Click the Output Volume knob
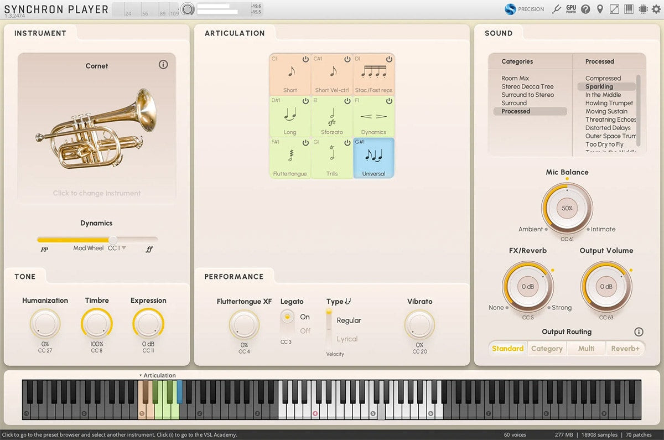 pos(606,287)
